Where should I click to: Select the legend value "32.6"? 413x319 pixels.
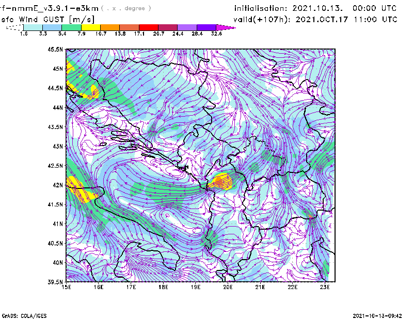tap(216, 34)
